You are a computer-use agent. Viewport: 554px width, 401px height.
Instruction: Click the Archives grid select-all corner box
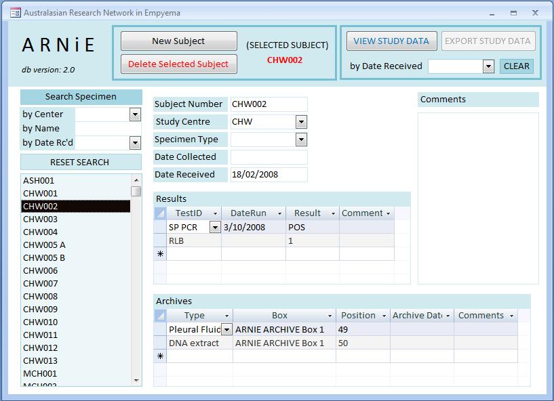point(160,316)
